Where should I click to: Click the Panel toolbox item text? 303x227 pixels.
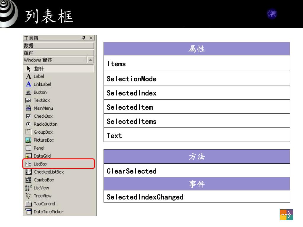39,148
